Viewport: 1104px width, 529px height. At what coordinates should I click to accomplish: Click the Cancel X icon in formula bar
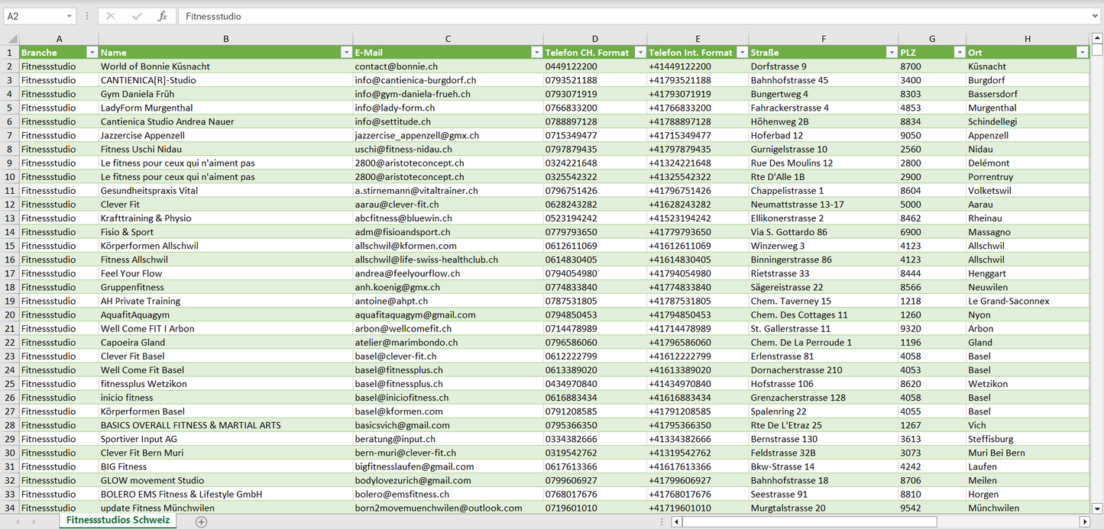coord(110,16)
